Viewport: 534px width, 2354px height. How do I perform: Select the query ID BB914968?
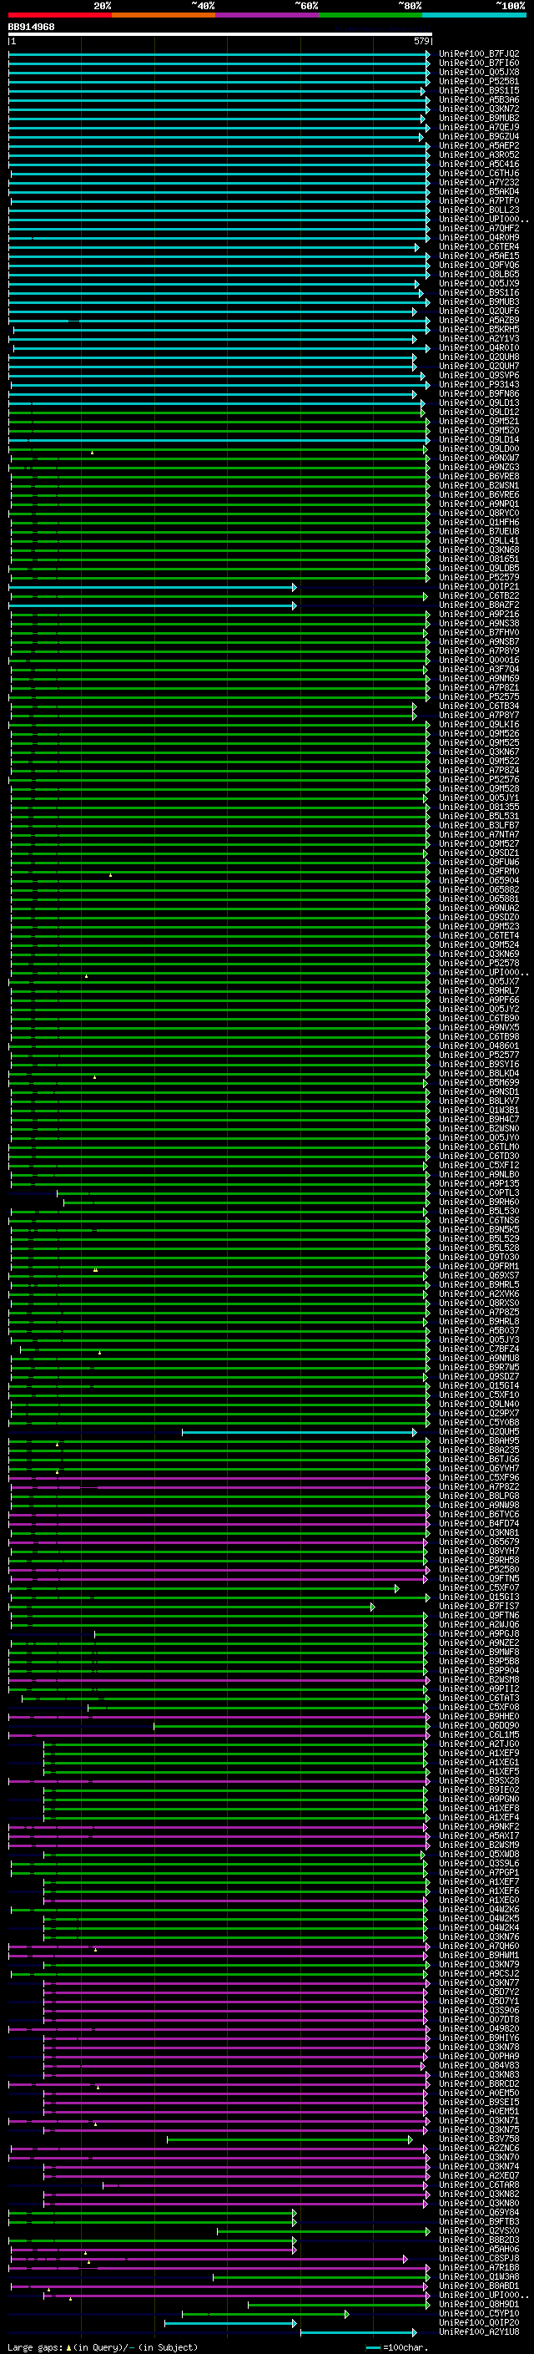click(x=31, y=27)
